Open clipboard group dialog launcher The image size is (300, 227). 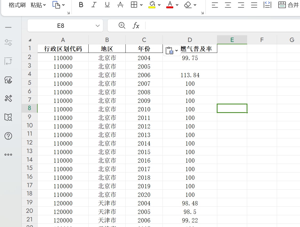68,13
